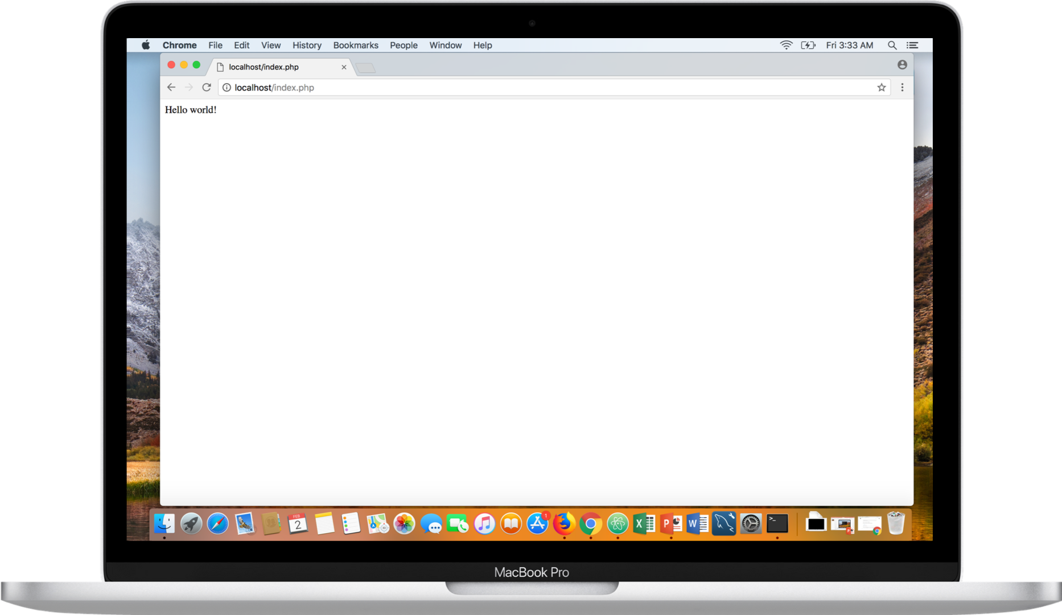This screenshot has height=615, width=1062.
Task: Start PowerPoint from the dock
Action: click(670, 523)
